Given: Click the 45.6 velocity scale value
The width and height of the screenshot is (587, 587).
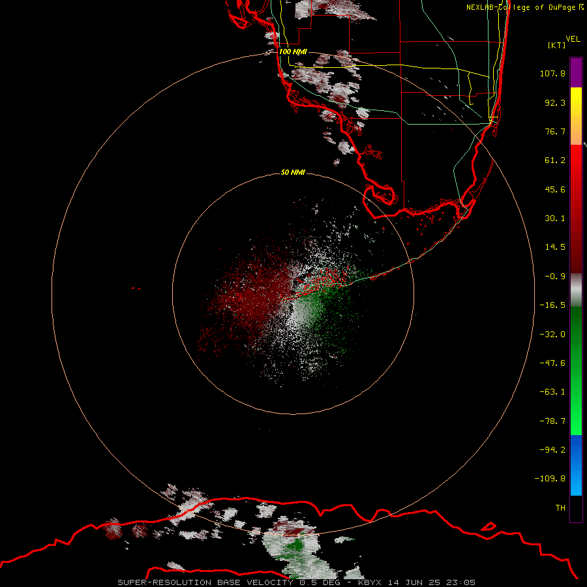Looking at the screenshot, I should 555,189.
